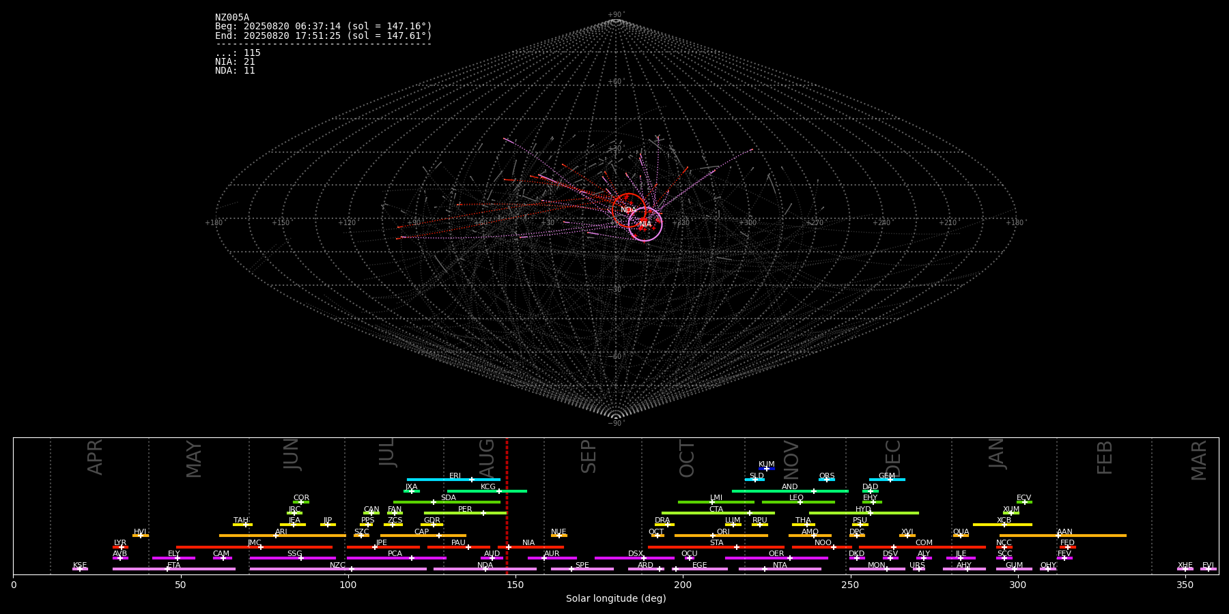Screen dimensions: 1229x614
Task: Click the ORS shower label
Action: click(827, 476)
